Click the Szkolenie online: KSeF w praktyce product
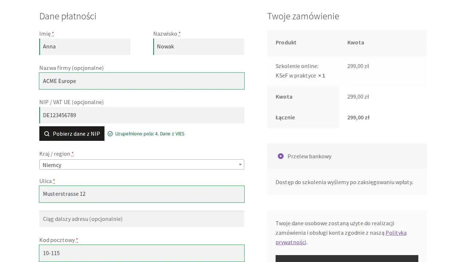Screen dimensions: 466x262 point(300,71)
